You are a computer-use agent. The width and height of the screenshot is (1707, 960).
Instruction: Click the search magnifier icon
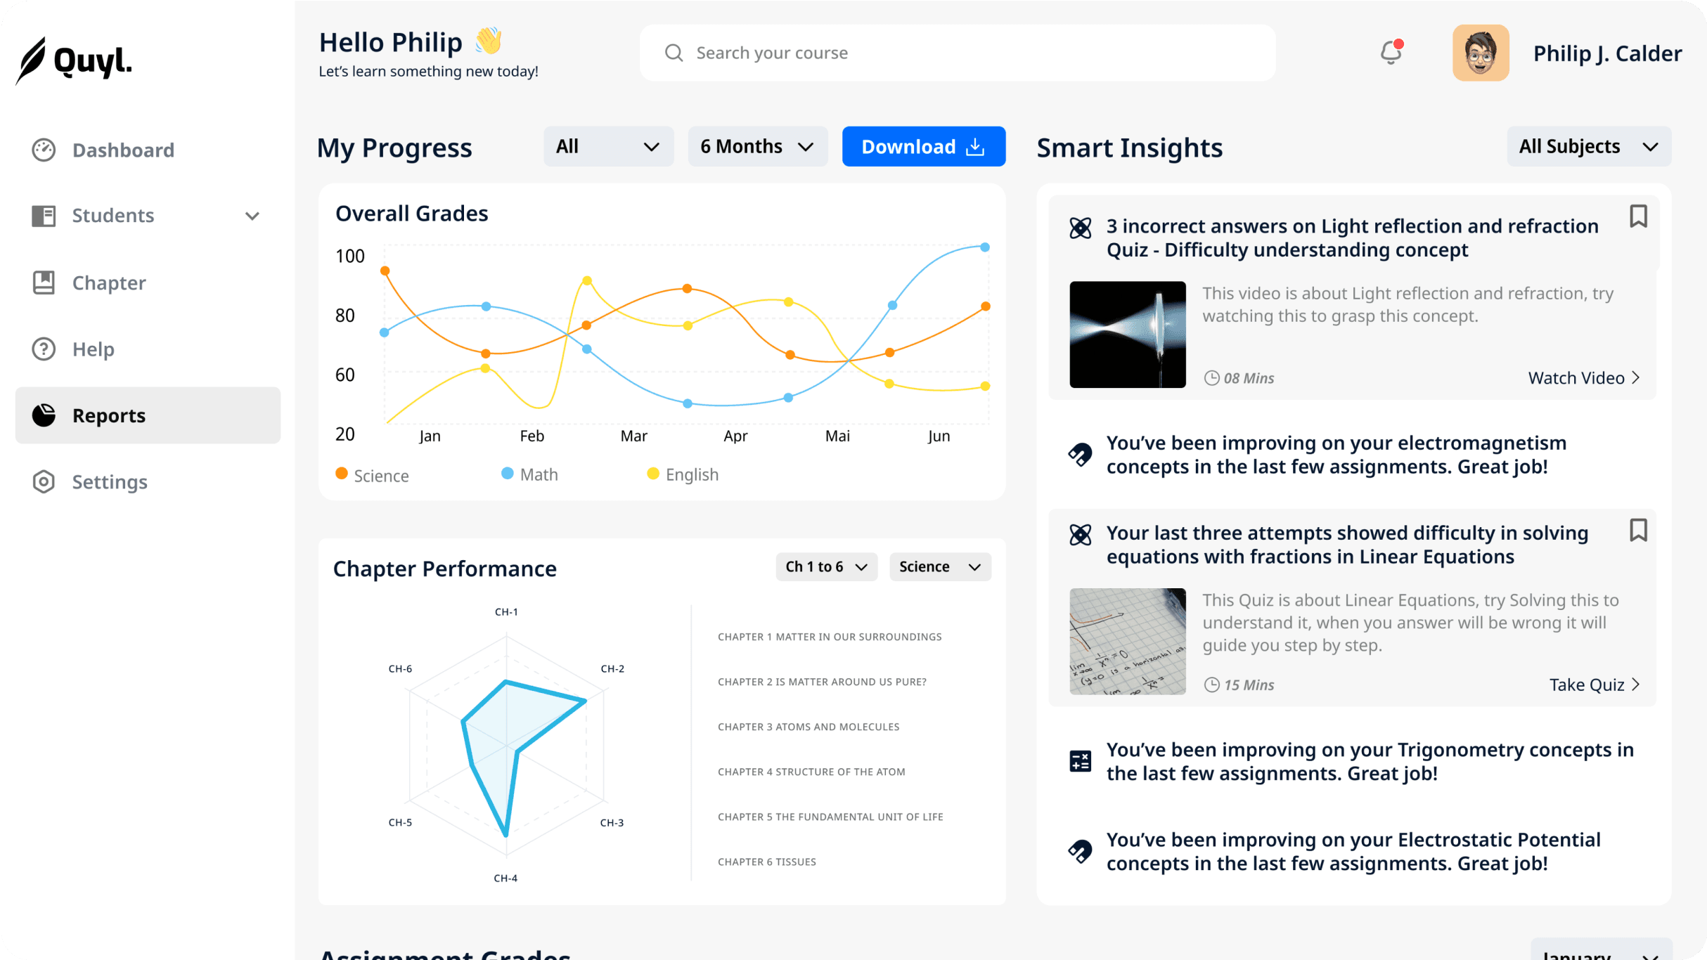tap(674, 53)
